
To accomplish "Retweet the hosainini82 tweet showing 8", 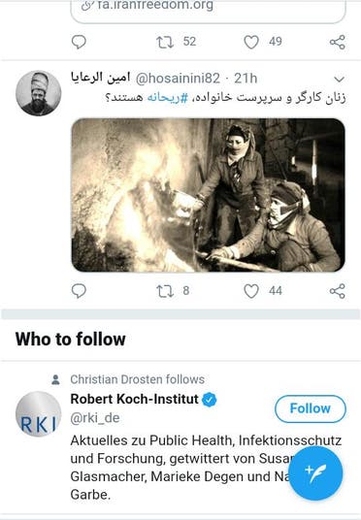I will 165,291.
